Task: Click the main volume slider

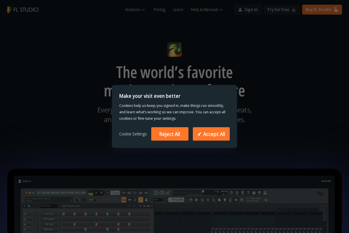Action: [94, 200]
